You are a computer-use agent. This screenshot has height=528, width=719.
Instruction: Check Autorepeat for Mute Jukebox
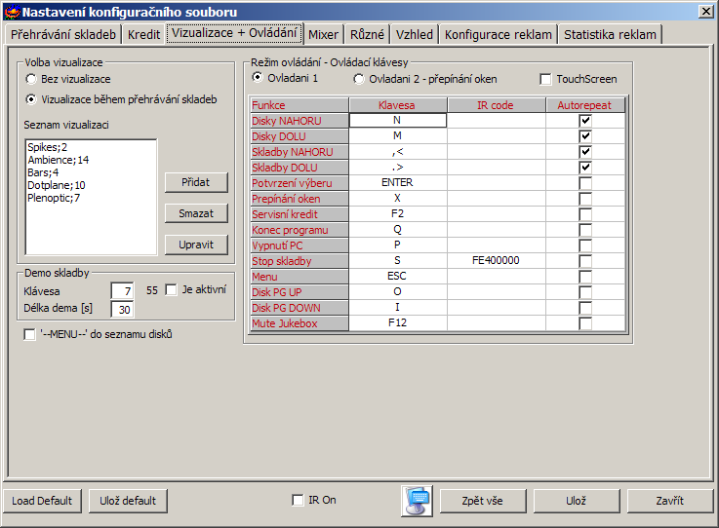click(585, 323)
